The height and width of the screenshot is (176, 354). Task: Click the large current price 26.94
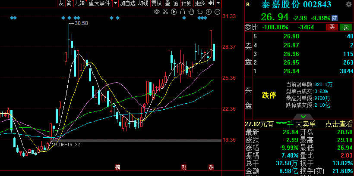pyautogui.click(x=275, y=17)
